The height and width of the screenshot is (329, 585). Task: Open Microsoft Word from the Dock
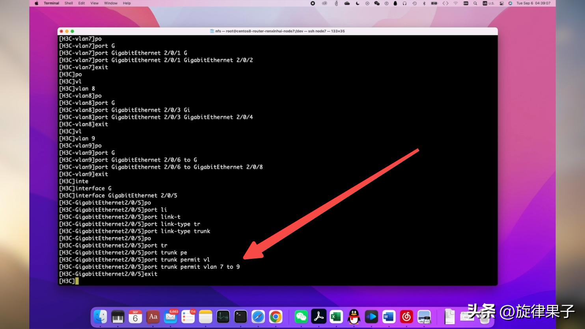(389, 316)
